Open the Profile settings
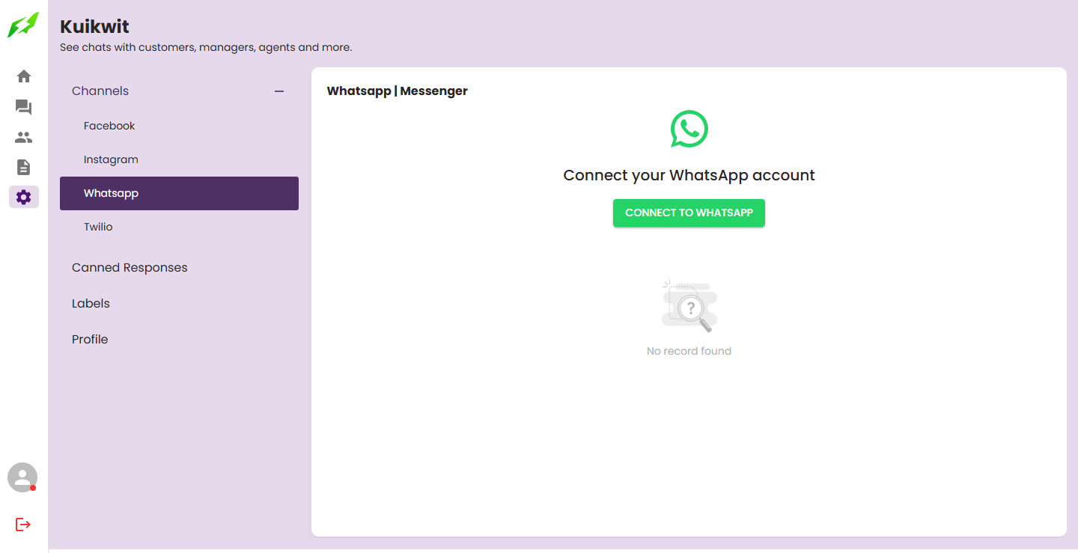The image size is (1078, 553). pos(179,340)
